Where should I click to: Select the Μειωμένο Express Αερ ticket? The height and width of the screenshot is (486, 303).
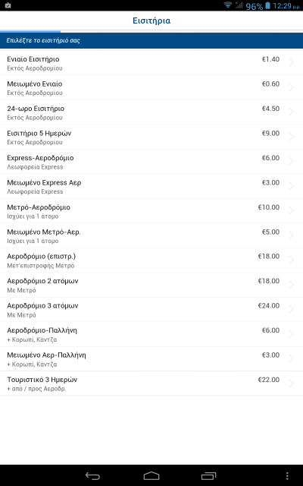point(151,186)
